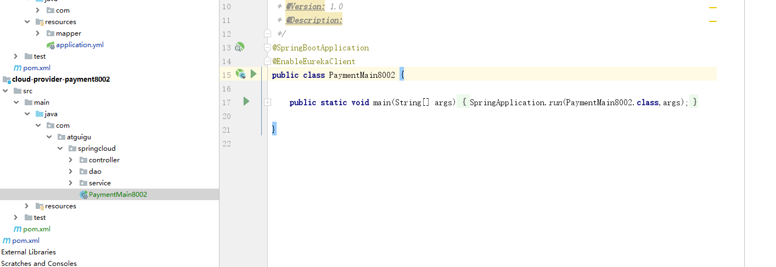Image resolution: width=776 pixels, height=267 pixels.
Task: Select the dao package label
Action: click(x=95, y=172)
